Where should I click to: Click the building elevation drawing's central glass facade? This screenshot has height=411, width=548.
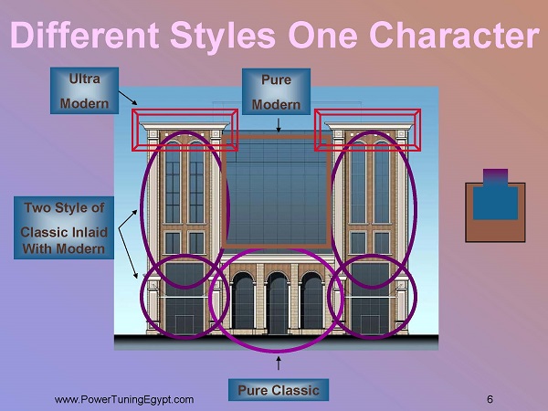point(278,192)
